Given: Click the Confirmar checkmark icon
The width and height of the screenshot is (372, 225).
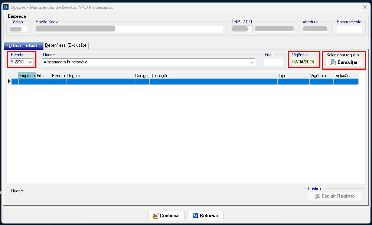Looking at the screenshot, I should click(x=155, y=216).
